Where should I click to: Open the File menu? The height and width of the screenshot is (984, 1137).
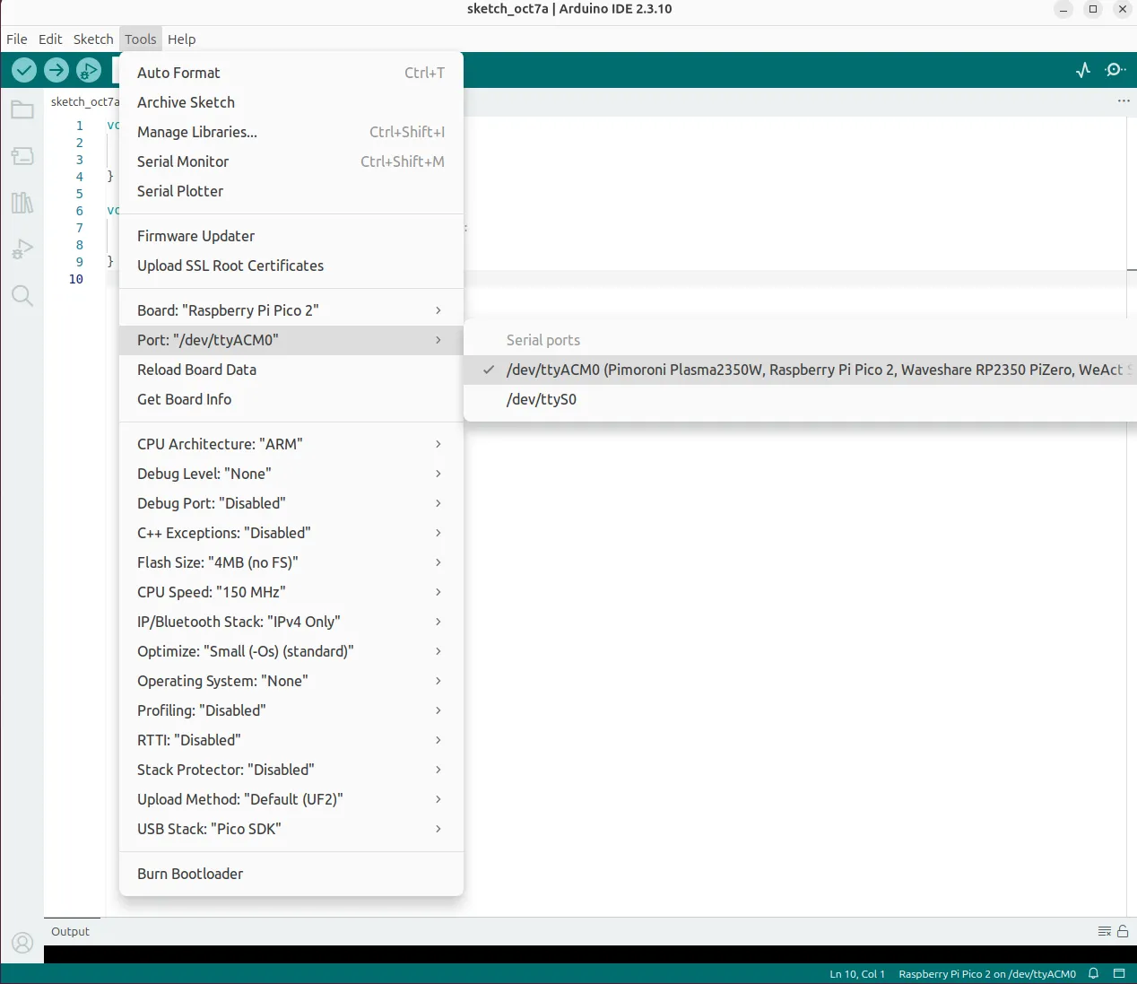click(x=17, y=39)
